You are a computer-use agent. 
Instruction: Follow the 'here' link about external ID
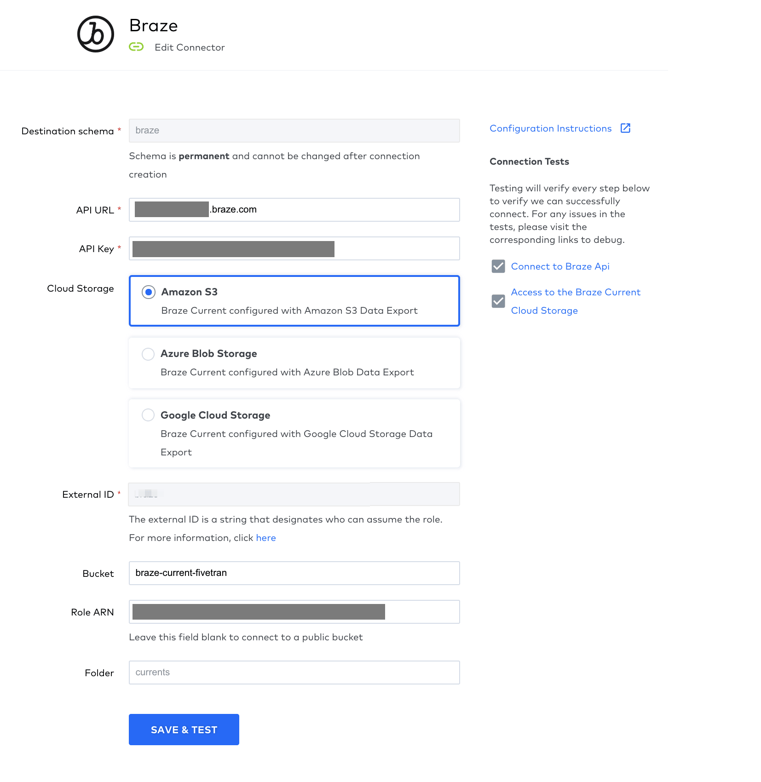[x=266, y=538]
